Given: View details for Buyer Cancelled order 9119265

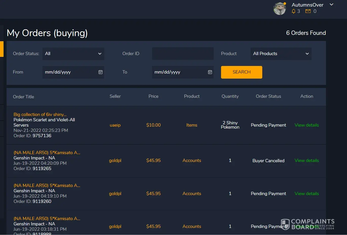Looking at the screenshot, I should [307, 160].
